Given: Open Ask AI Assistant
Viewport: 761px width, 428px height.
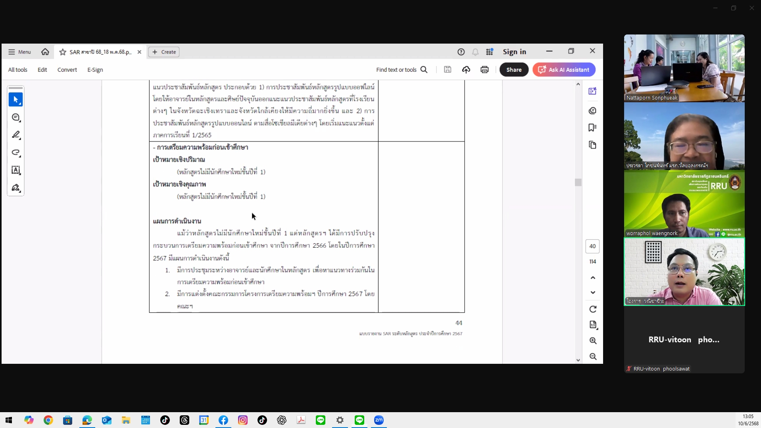Looking at the screenshot, I should coord(564,70).
